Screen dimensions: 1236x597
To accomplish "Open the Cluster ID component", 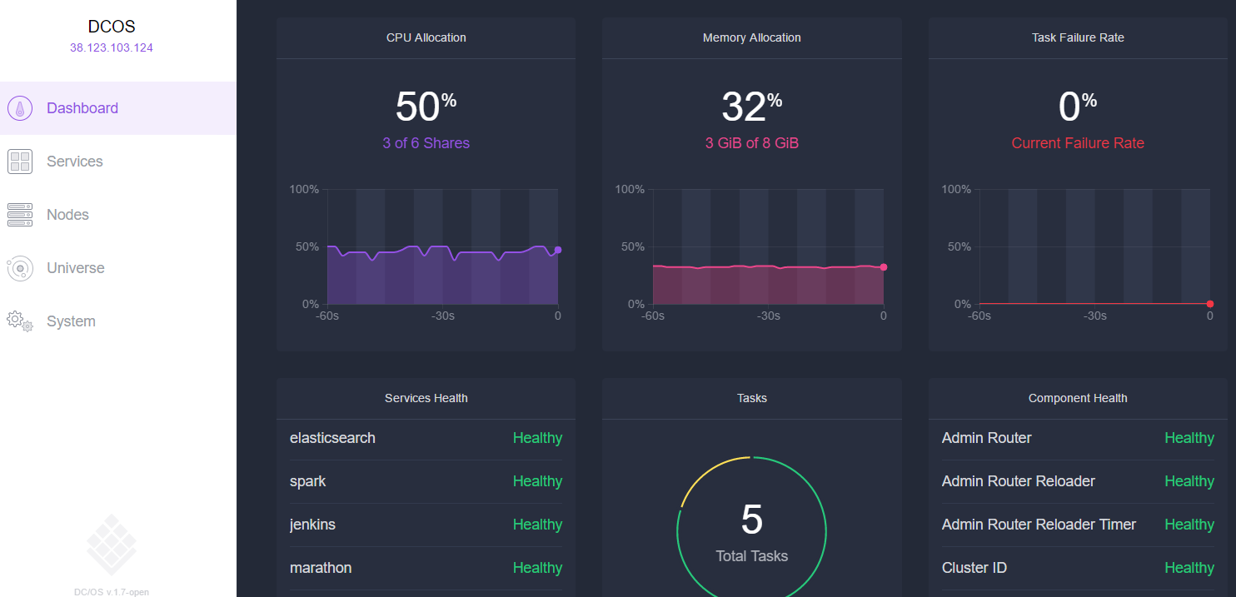I will coord(974,568).
